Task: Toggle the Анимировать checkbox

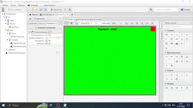Action: pos(46,40)
